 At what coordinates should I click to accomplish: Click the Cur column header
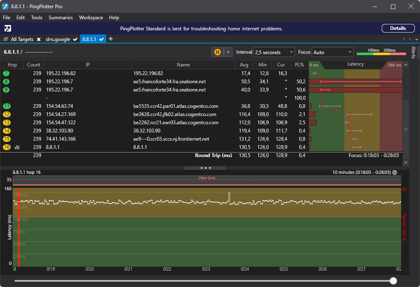[281, 65]
